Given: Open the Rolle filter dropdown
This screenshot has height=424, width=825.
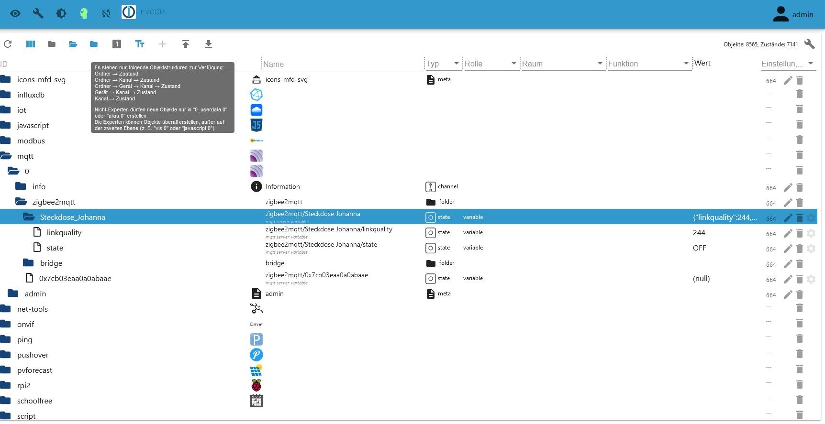Looking at the screenshot, I should (x=491, y=64).
